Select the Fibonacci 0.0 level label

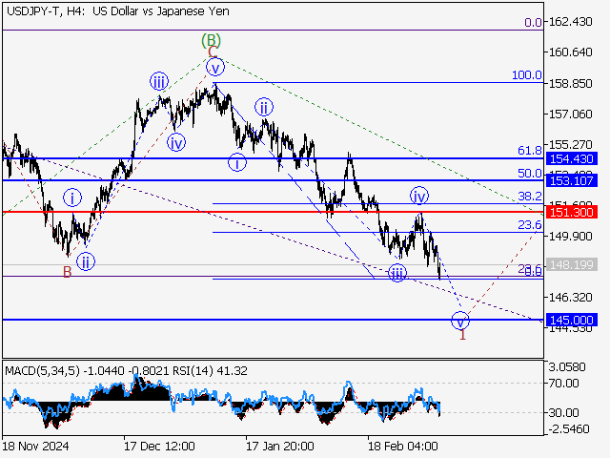[x=533, y=22]
